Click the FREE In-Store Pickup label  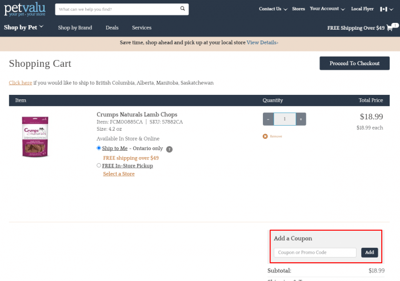coord(127,166)
